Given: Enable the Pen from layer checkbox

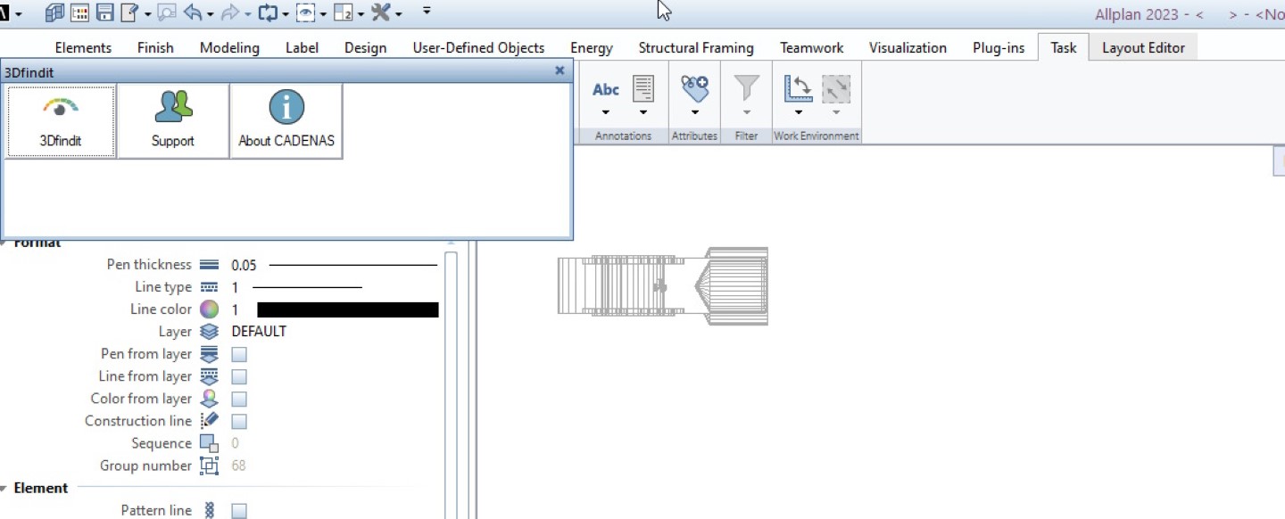Looking at the screenshot, I should point(239,354).
